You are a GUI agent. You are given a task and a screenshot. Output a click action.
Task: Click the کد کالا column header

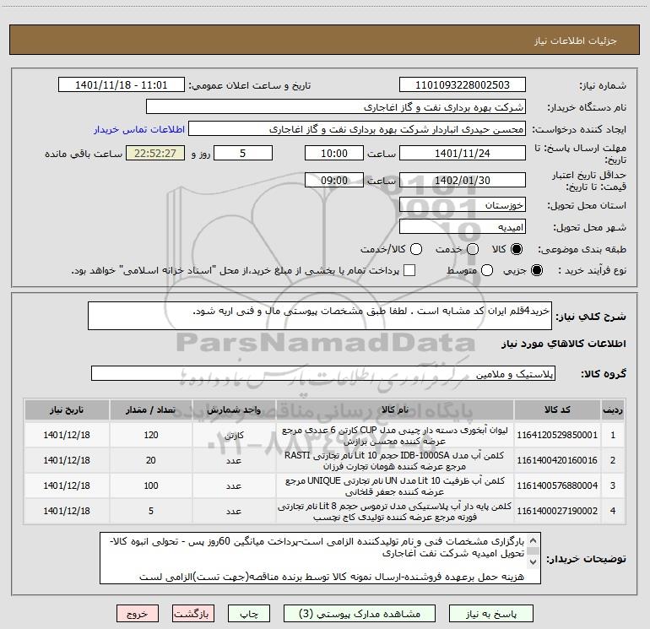tap(557, 410)
